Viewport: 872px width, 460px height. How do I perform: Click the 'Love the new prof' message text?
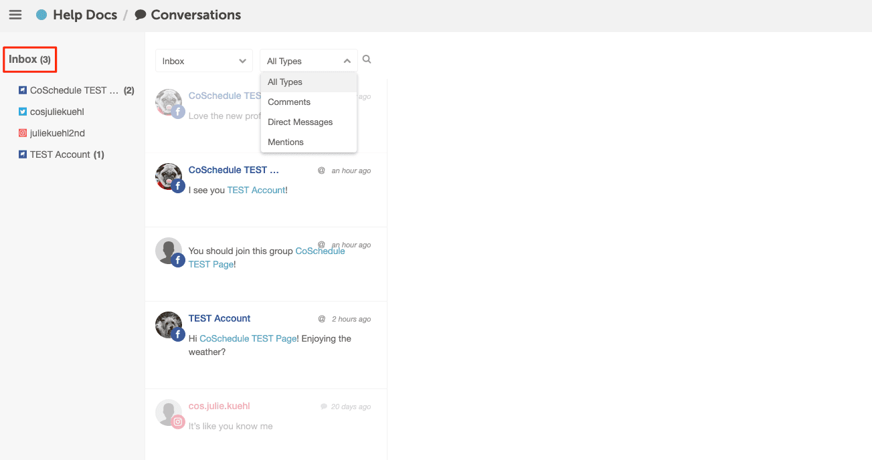coord(224,116)
